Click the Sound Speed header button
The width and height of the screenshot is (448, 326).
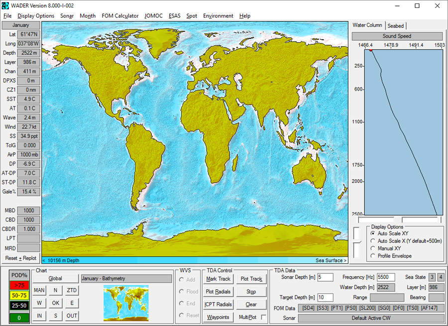[x=397, y=36]
